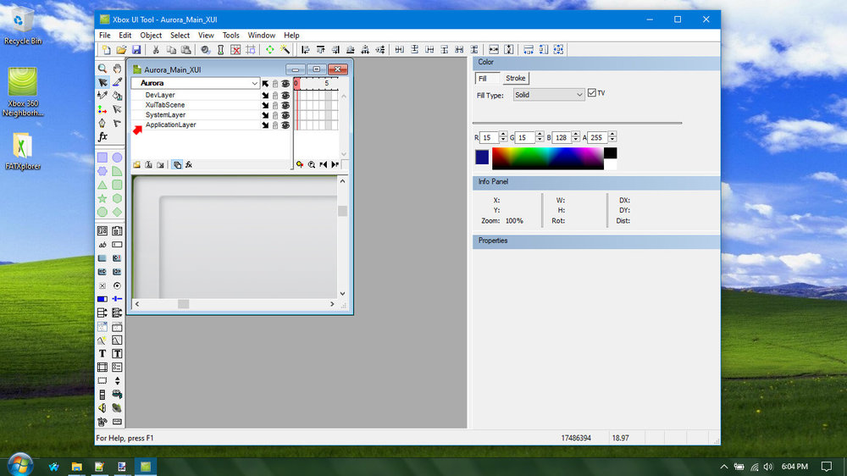Switch to the Fill tab
The height and width of the screenshot is (476, 847).
[487, 78]
